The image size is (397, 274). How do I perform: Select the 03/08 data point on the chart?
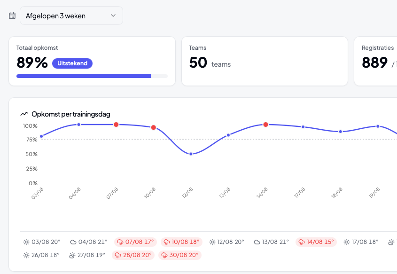[41, 136]
